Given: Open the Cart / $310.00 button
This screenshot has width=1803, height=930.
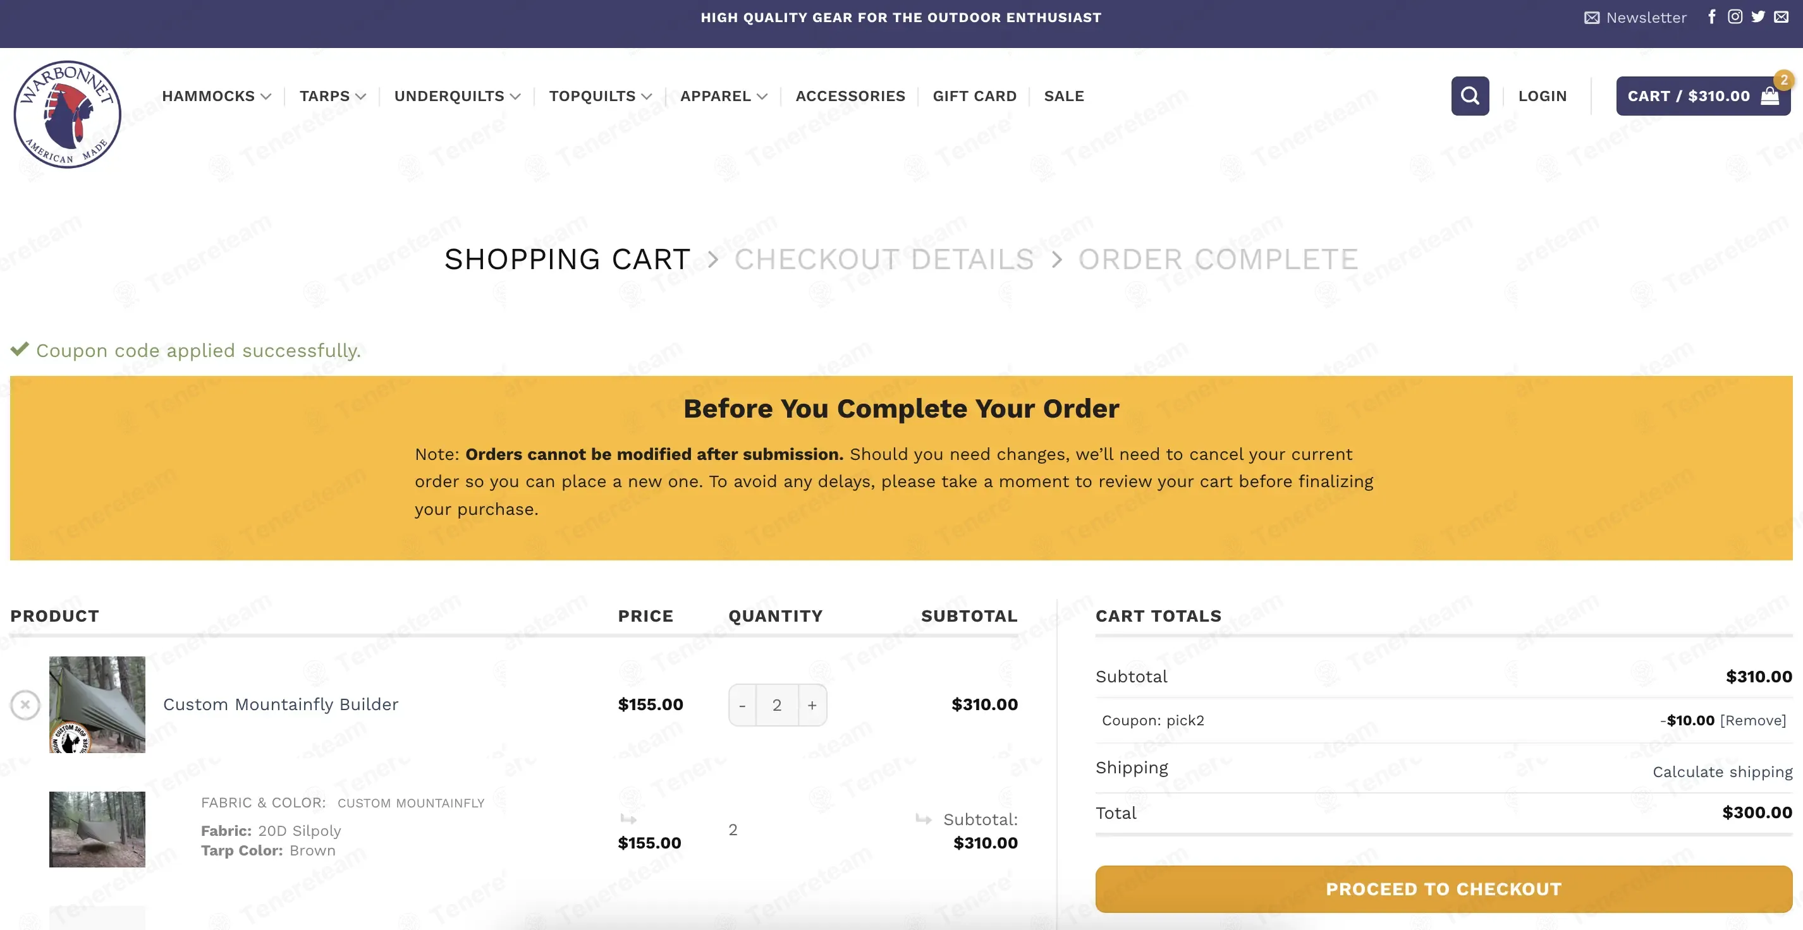Looking at the screenshot, I should click(1703, 96).
